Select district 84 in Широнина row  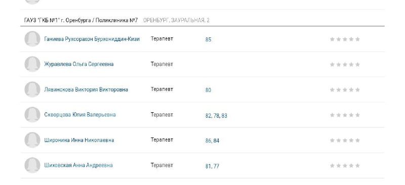click(216, 141)
